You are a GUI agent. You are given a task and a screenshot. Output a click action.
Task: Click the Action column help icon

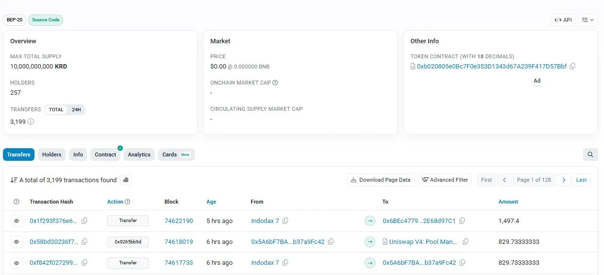(127, 202)
